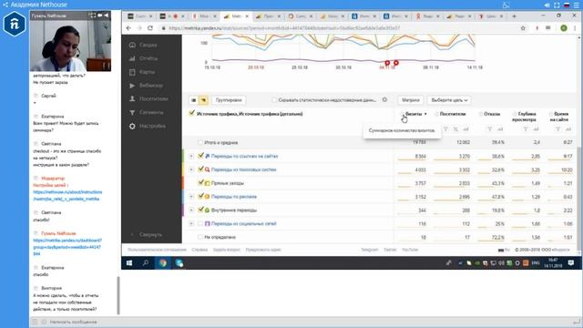Open the Windows Start menu

coord(129,263)
